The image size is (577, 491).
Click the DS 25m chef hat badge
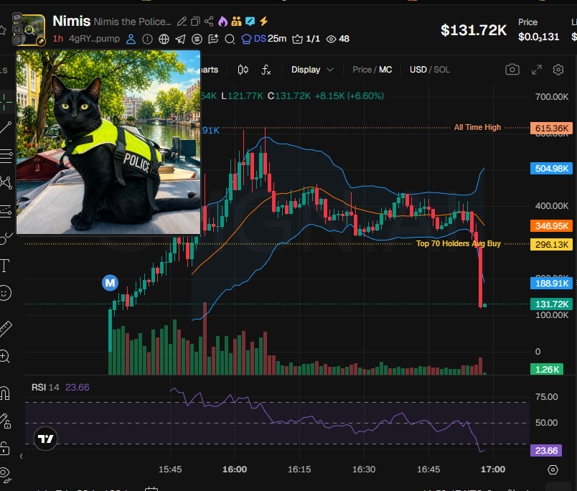tap(263, 39)
